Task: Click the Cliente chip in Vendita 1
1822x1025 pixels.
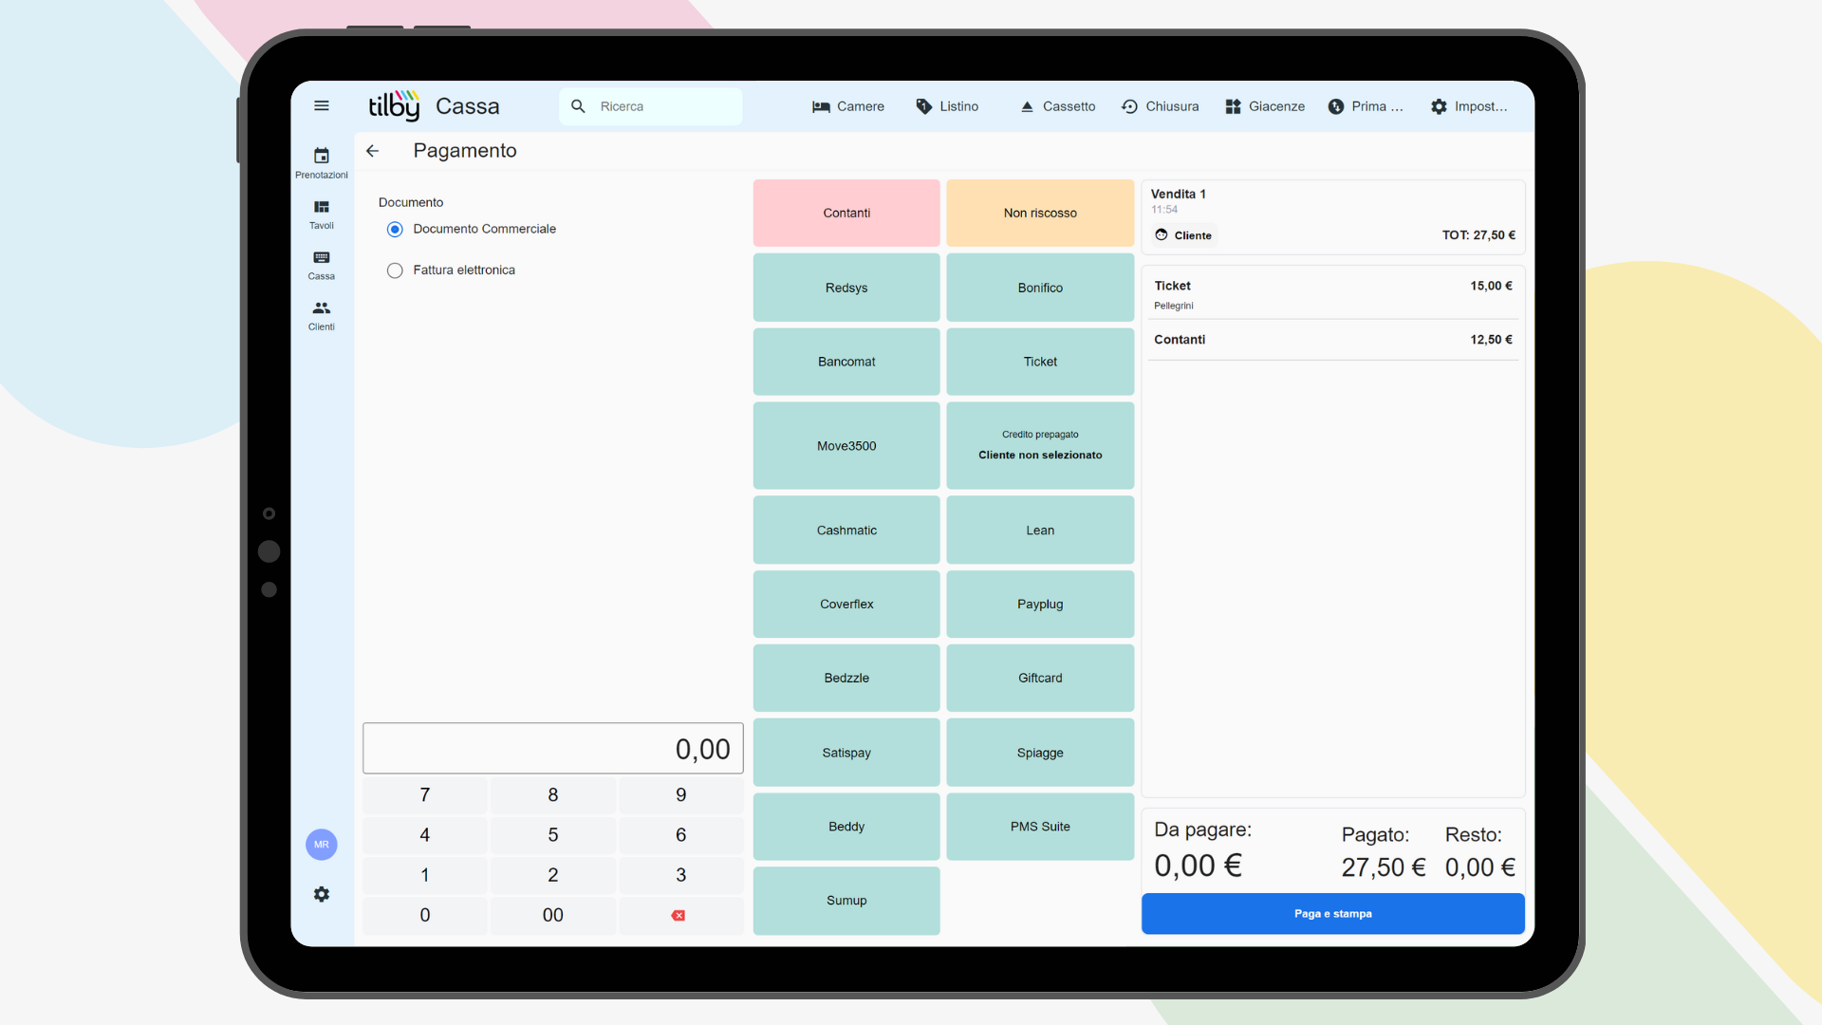Action: [1183, 235]
